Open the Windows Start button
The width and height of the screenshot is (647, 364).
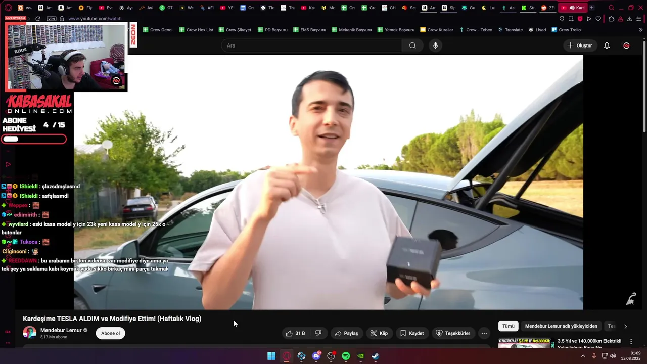[x=271, y=356]
